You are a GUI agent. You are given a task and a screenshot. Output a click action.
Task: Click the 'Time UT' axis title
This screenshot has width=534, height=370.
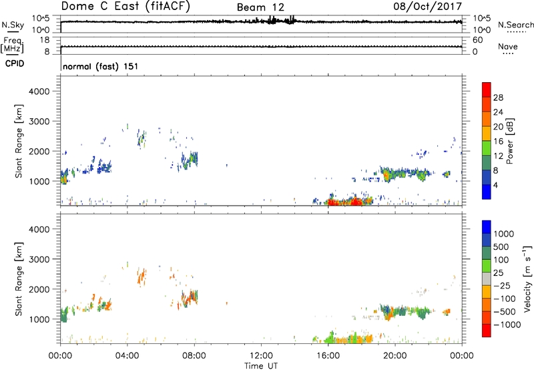261,366
